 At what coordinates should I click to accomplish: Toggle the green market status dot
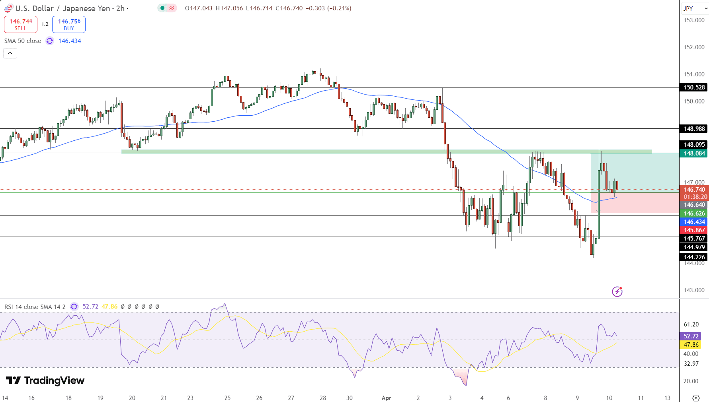[162, 8]
